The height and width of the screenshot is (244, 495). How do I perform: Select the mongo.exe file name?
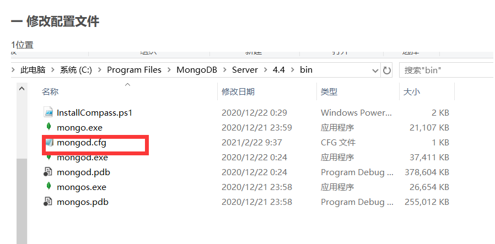[x=79, y=127]
